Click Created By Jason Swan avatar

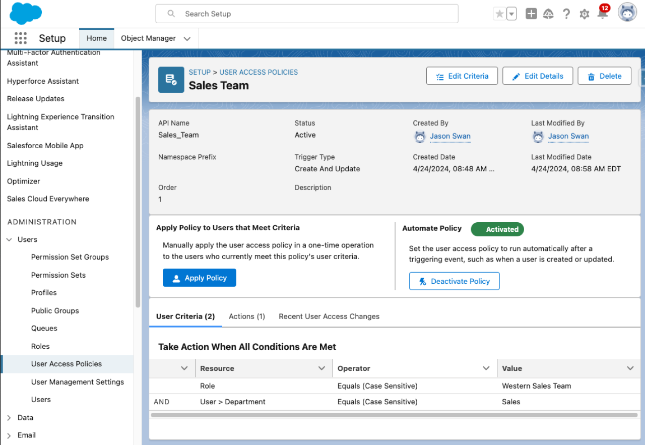click(420, 137)
